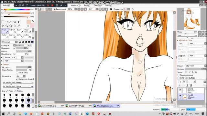This screenshot has height=116, width=207.
Task: Open the Текс. texture dropdown
Action: [x=197, y=43]
